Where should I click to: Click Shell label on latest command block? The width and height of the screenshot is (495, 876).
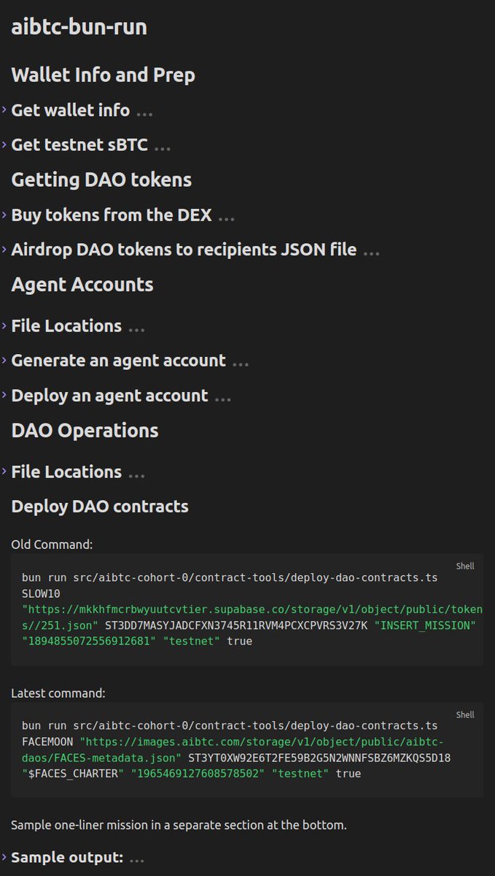pos(465,715)
